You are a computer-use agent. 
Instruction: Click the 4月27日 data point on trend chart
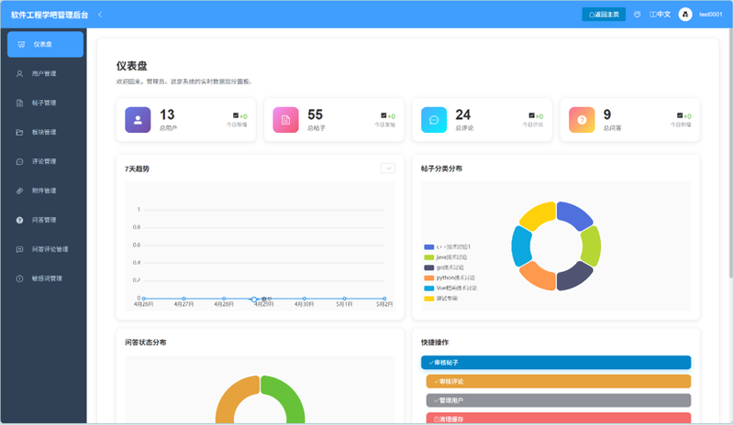[184, 299]
